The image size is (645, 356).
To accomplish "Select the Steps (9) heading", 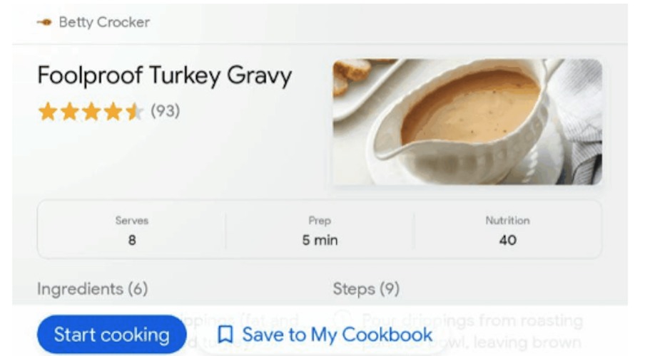I will [366, 289].
